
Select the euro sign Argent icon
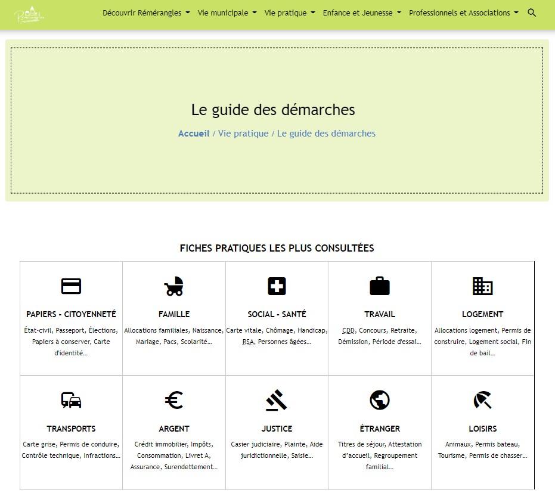[x=174, y=401]
